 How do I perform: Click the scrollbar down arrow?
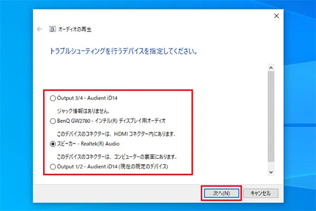(x=271, y=172)
